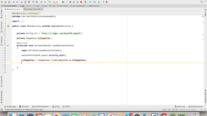
Task: Select PicassoExample in breadcrumb bar
Action: (9, 6)
